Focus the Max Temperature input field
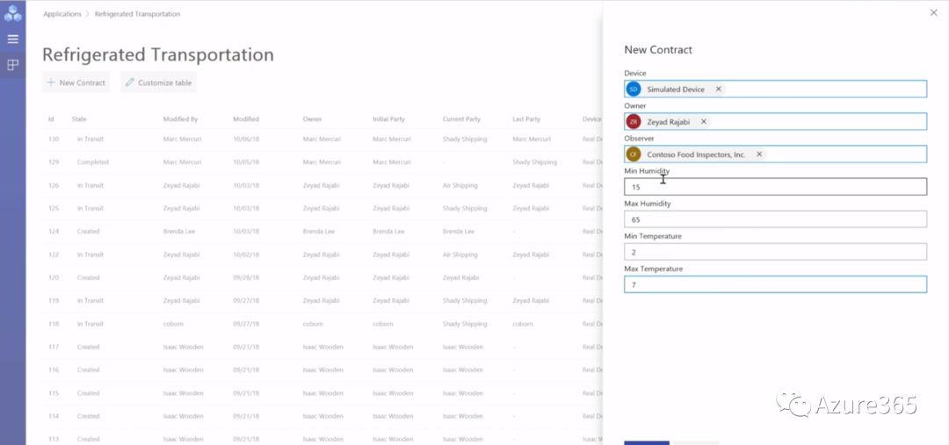Viewport: 949px width, 445px height. pos(775,284)
